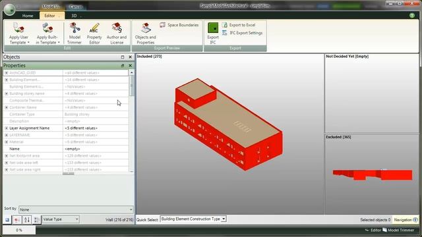Screen dimensions: 422x237
Task: Switch to the 3D ribbon tab
Action: click(x=74, y=16)
